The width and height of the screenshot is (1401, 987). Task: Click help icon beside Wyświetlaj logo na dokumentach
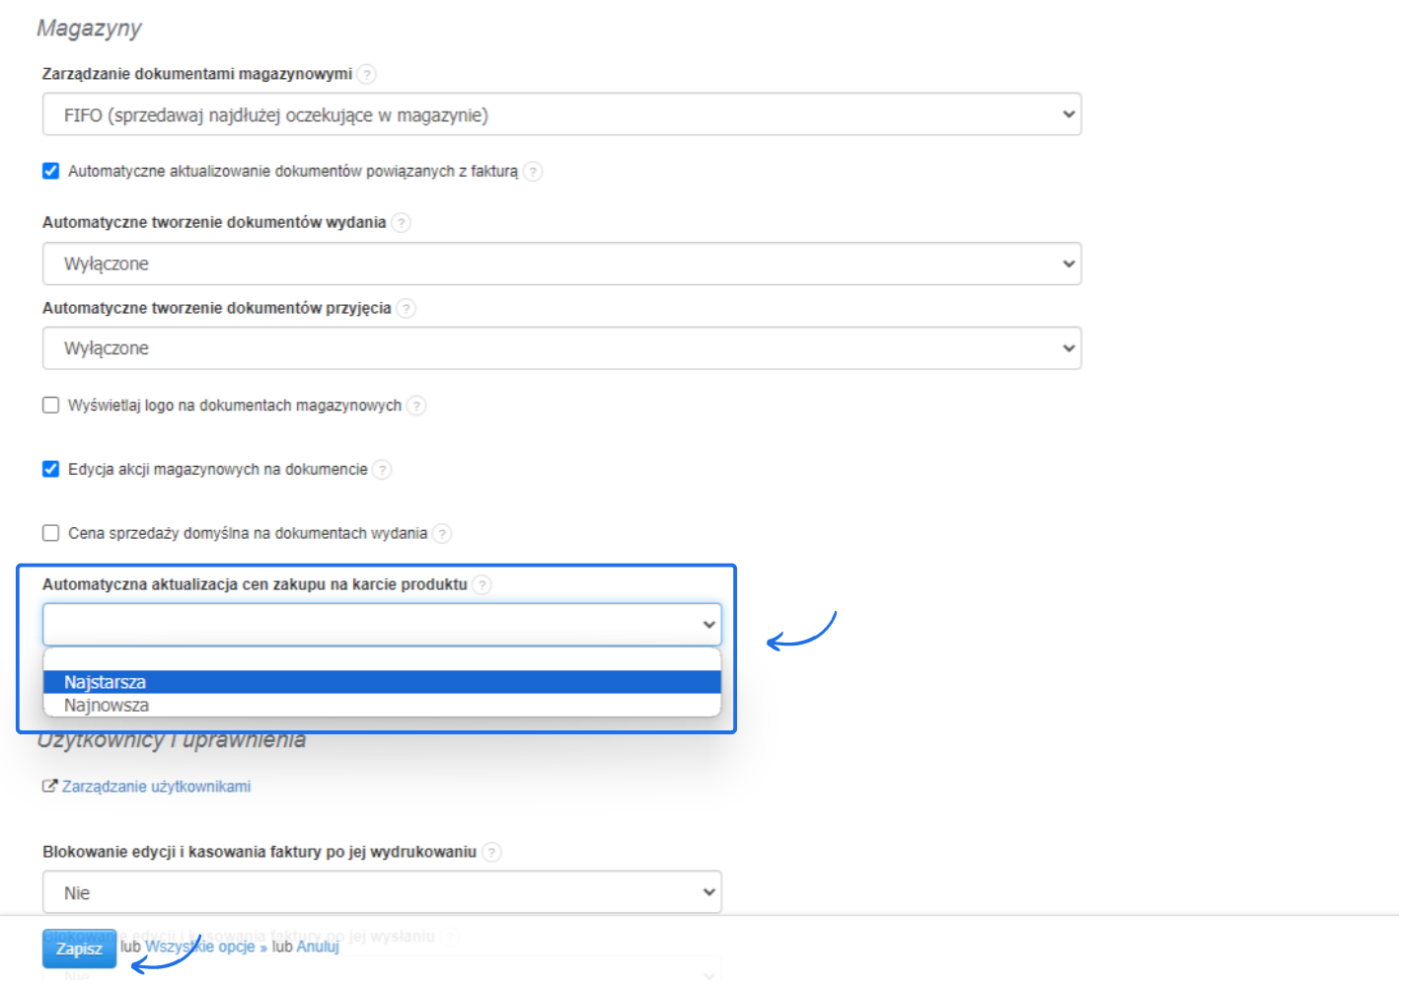coord(416,406)
